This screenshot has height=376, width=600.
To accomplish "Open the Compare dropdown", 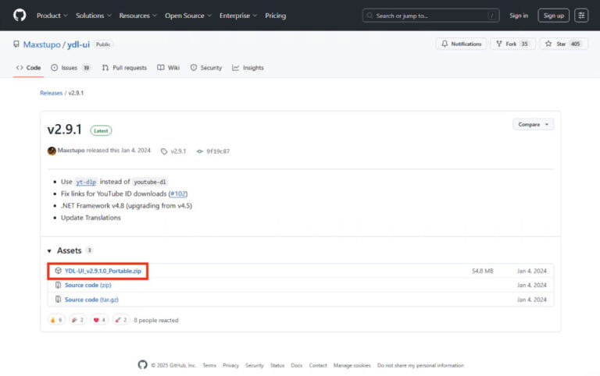I will [x=533, y=124].
